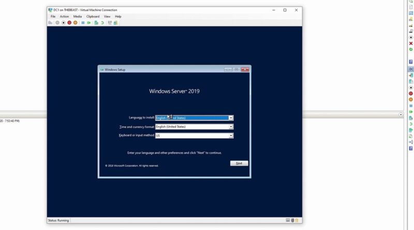414x230 pixels.
Task: Open the Time and currency format dropdown
Action: coord(231,127)
